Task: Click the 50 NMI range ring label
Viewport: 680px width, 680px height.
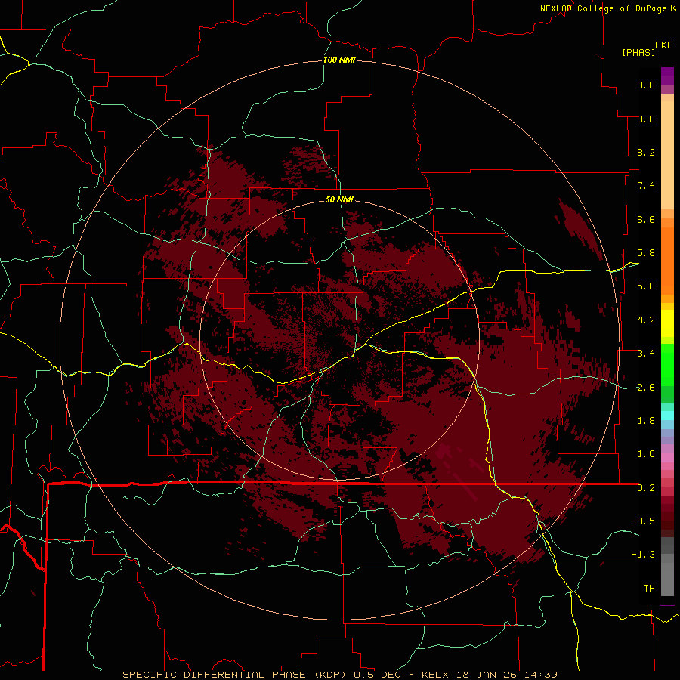Action: point(339,199)
